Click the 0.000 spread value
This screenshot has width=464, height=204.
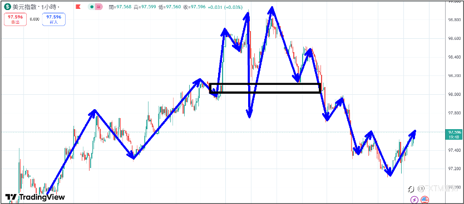point(34,19)
